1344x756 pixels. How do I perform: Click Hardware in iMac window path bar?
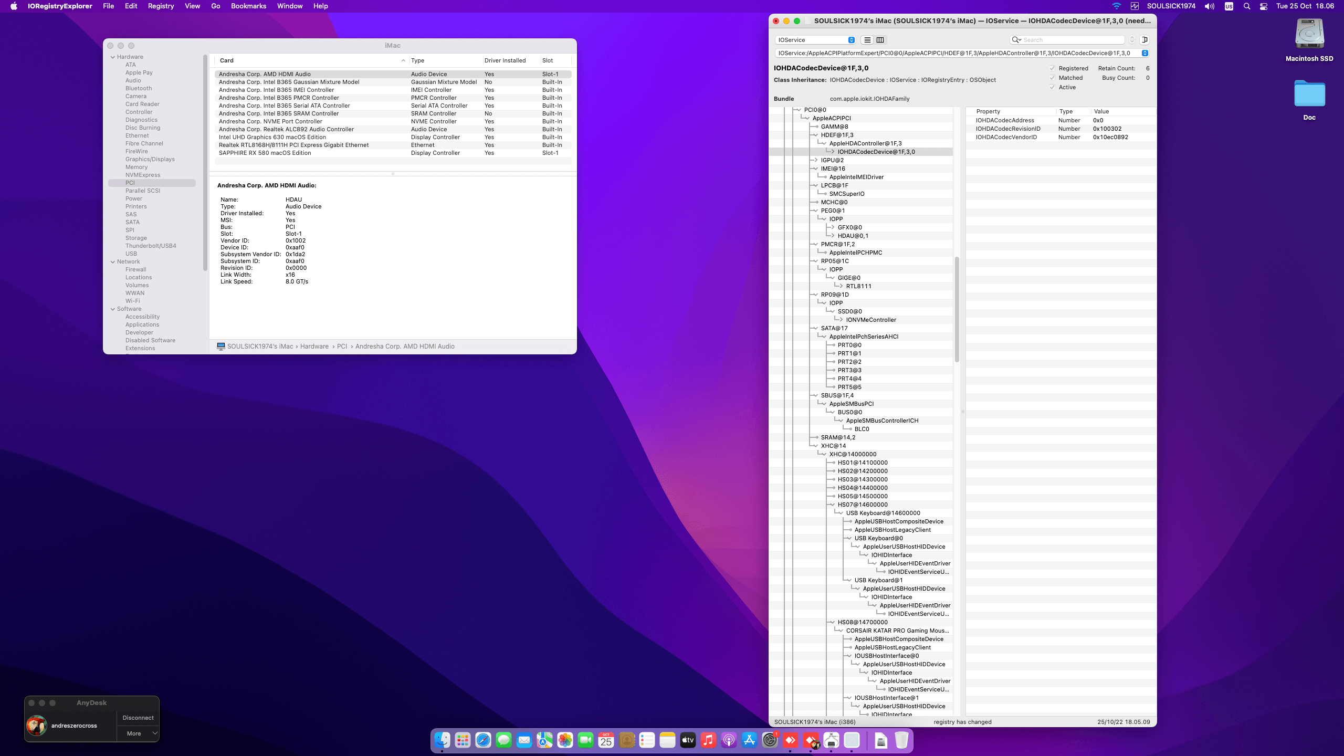point(314,346)
